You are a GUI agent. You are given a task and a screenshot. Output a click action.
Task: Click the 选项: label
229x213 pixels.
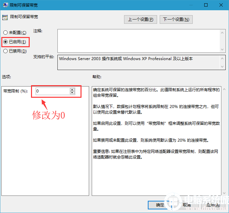point(6,77)
